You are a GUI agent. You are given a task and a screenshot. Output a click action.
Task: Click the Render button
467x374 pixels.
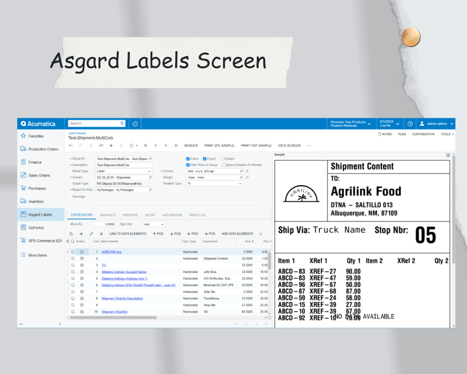coord(191,145)
